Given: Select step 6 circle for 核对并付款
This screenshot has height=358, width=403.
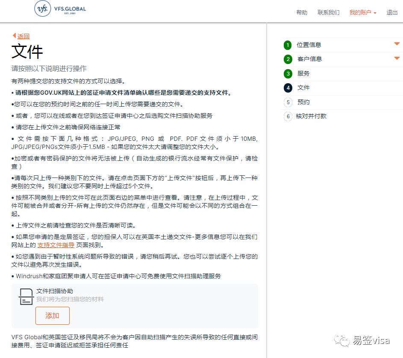Looking at the screenshot, I should (288, 116).
